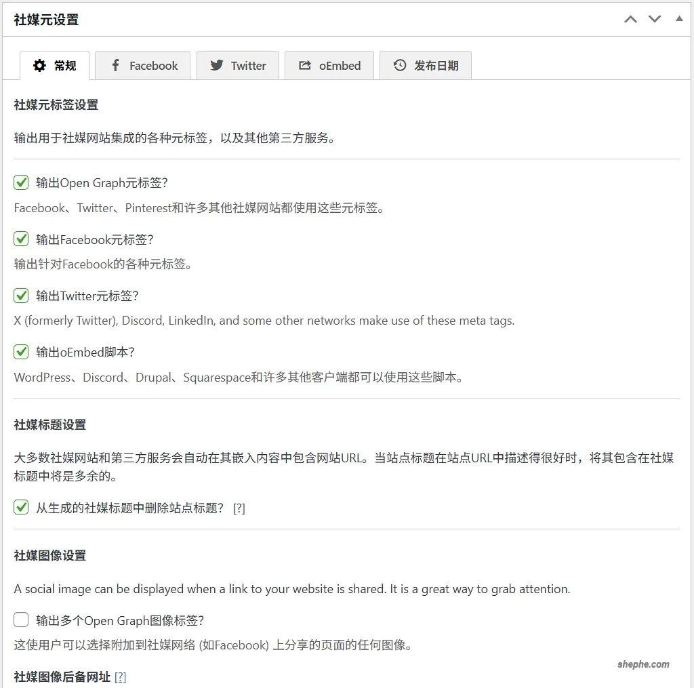Enable 输出多个Open Graph图像标签

[x=20, y=619]
